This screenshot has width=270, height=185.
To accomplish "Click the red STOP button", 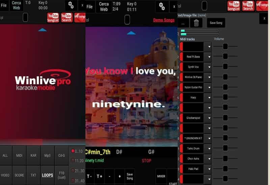I will [146, 161].
